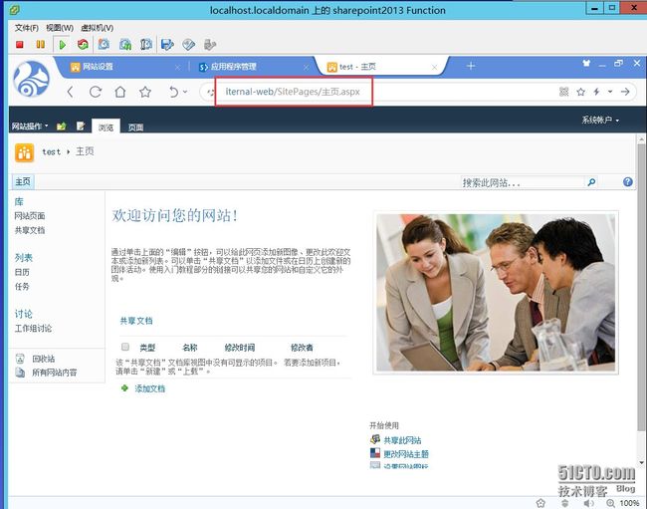Reload the current page
647x509 pixels.
96,92
